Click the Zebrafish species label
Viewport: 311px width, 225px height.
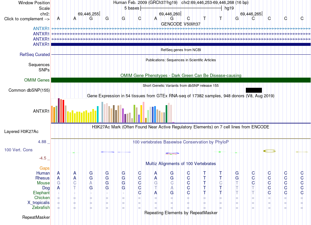(x=41, y=208)
